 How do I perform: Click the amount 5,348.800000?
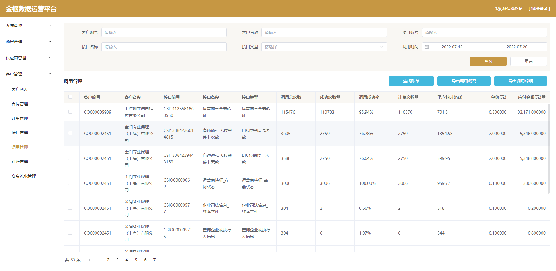[533, 158]
